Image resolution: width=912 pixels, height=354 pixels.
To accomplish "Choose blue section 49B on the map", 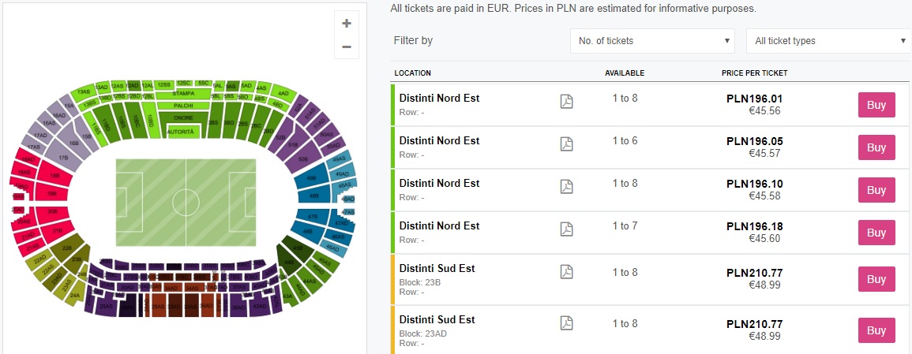I will (x=313, y=179).
